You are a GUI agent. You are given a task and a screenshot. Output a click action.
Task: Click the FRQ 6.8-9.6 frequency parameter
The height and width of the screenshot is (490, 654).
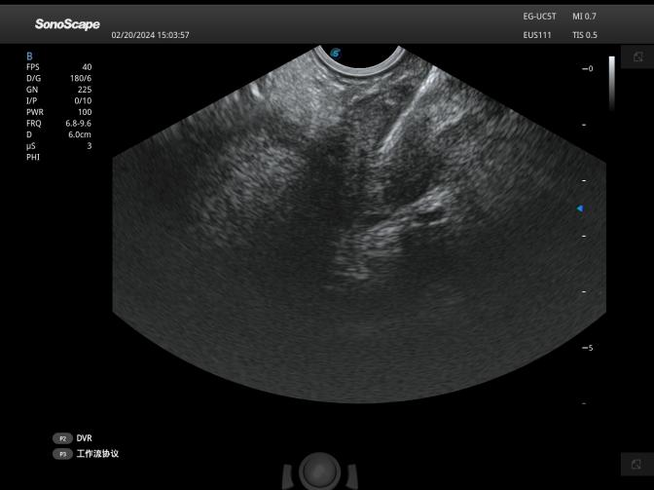point(58,124)
